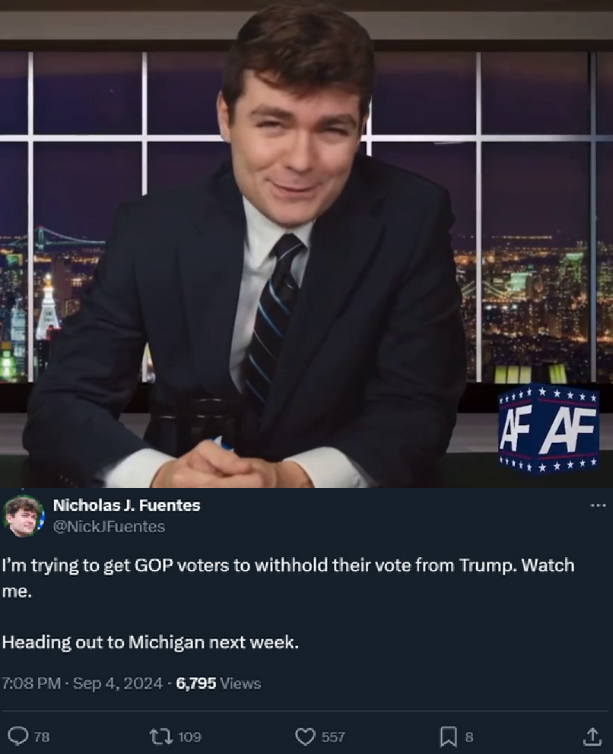The width and height of the screenshot is (613, 754).
Task: Open the three-dot more options menu
Action: (598, 505)
